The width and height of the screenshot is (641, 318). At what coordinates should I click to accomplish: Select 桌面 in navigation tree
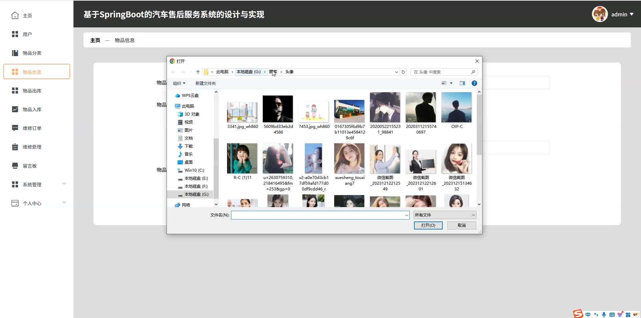pos(185,162)
